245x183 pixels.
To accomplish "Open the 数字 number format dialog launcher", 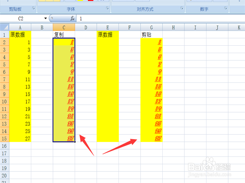I will click(225, 8).
